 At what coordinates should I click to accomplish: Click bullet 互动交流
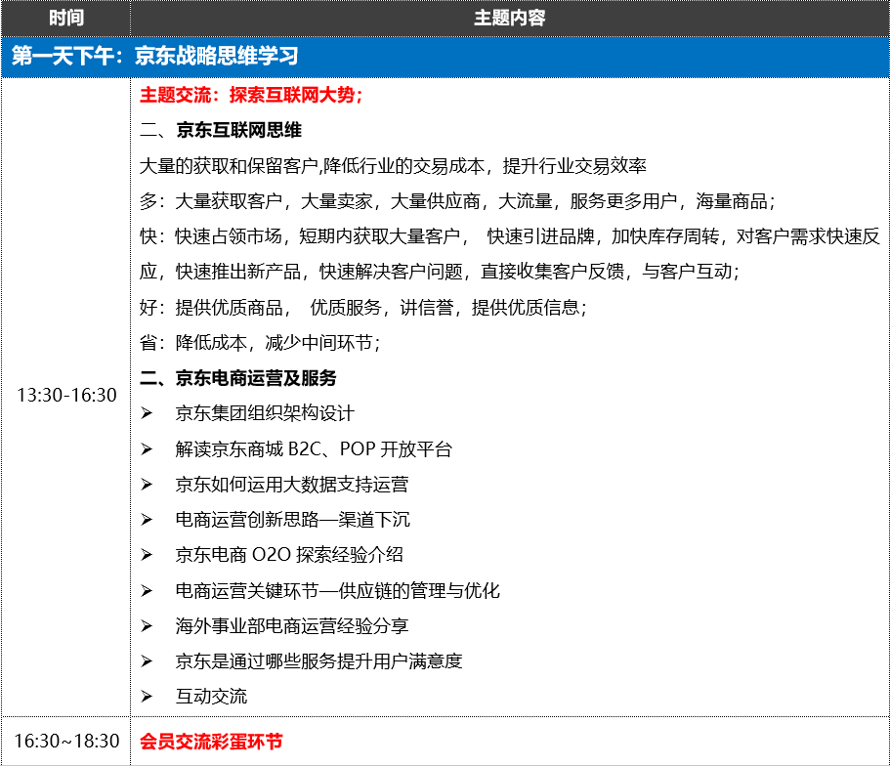click(211, 697)
